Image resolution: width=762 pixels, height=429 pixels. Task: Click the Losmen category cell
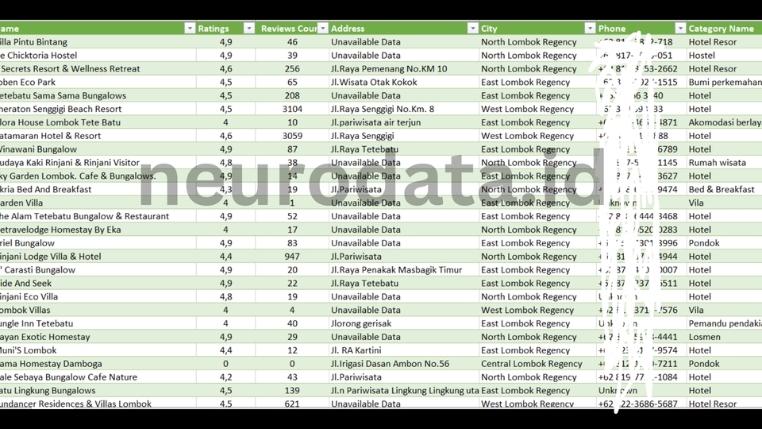coord(704,337)
